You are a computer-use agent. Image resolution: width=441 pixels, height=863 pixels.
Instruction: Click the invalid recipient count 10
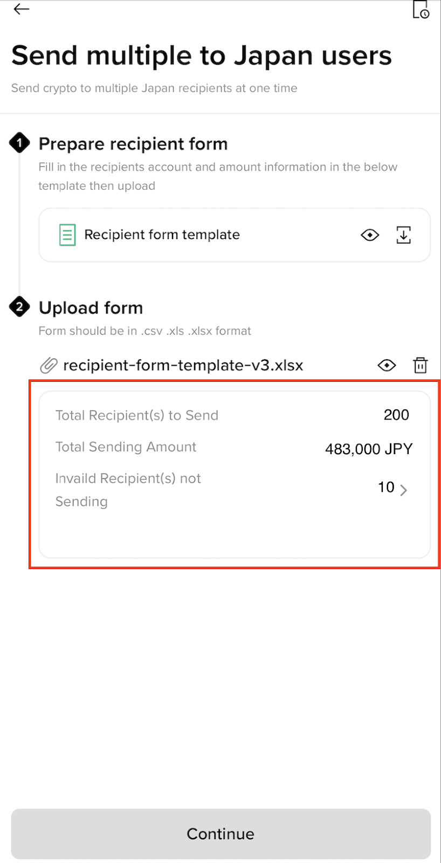(x=386, y=487)
